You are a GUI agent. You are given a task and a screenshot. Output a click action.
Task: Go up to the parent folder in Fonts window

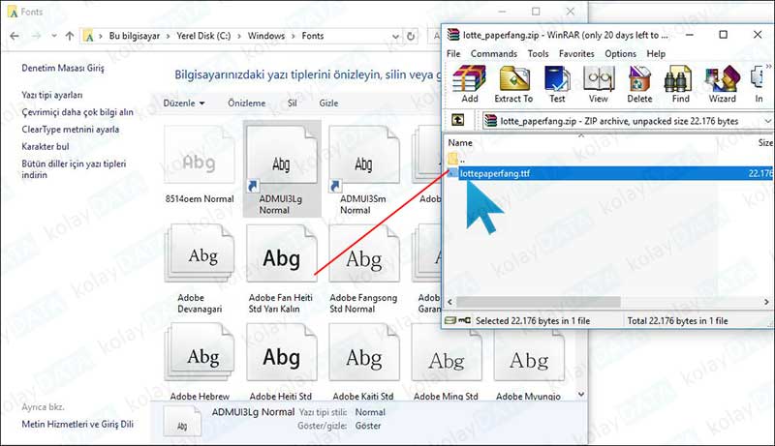pyautogui.click(x=70, y=36)
